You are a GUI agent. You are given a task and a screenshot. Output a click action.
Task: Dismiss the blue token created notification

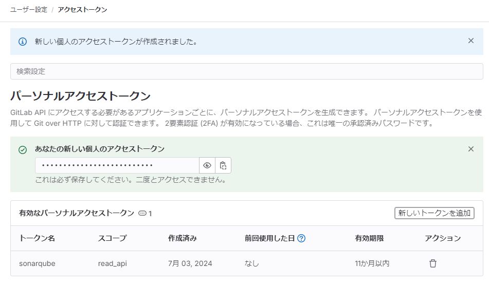[471, 41]
